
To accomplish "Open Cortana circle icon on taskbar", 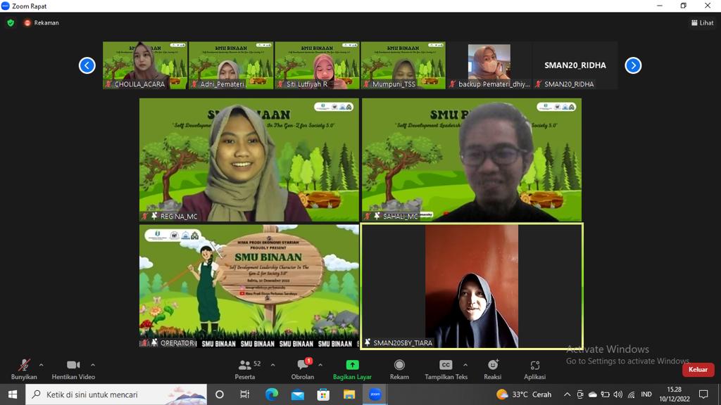I will (x=220, y=394).
